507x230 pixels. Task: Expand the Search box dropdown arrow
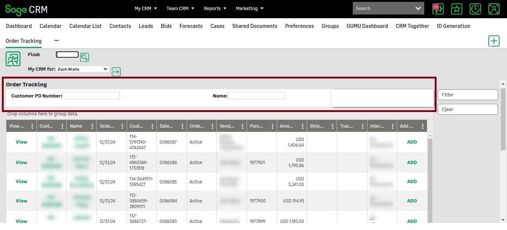[x=418, y=9]
